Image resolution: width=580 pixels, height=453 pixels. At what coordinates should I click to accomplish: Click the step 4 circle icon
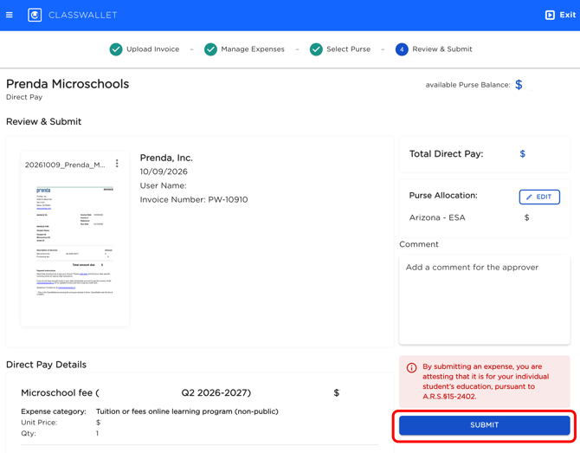click(x=402, y=49)
